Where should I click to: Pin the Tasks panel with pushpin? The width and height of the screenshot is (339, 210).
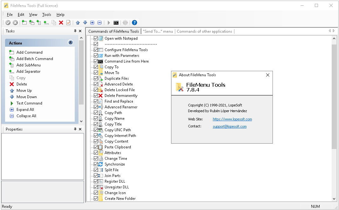pos(75,31)
